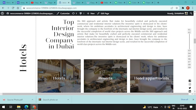Screen dimensions: 196x110
Task: Jump to section 04
Action: coord(189,53)
